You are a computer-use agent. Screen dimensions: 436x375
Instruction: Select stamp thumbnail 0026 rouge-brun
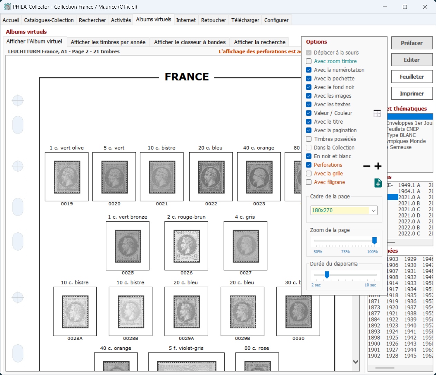click(186, 246)
